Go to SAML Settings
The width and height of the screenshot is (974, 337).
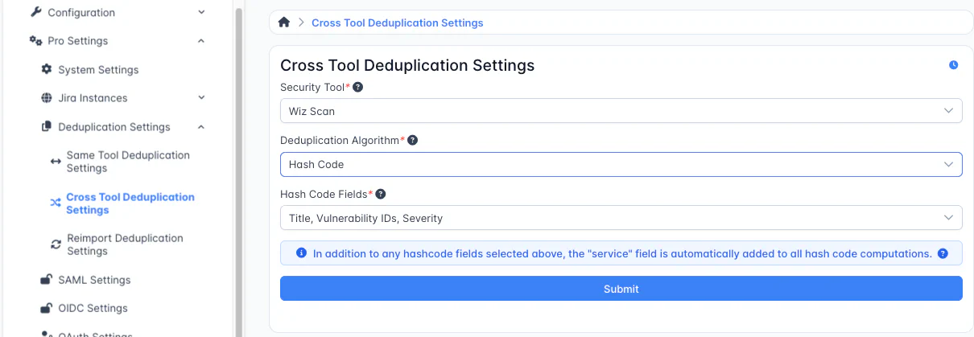94,280
